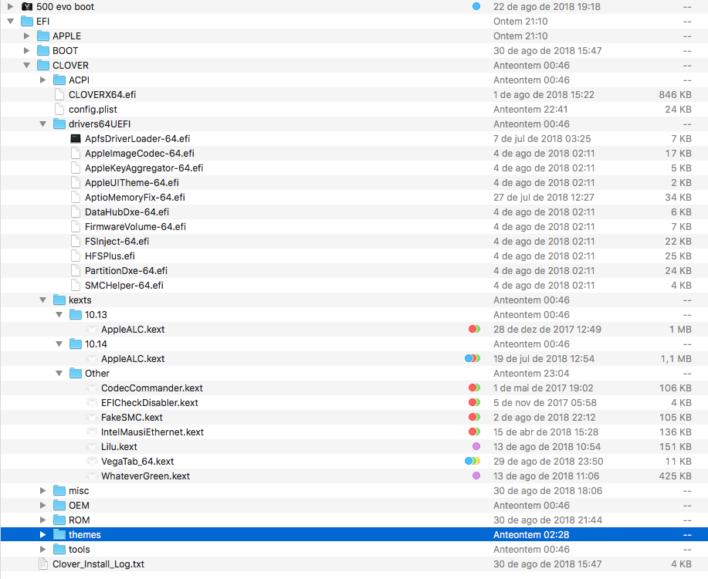Click the Clover_Install_Log.txt document icon
Image resolution: width=708 pixels, height=579 pixels.
(x=43, y=564)
